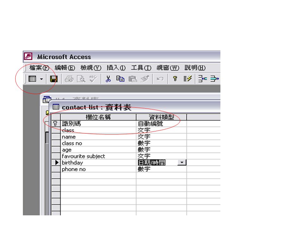Click the Insert Rows icon

tap(203, 79)
